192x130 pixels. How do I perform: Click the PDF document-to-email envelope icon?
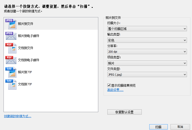click(x=11, y=60)
